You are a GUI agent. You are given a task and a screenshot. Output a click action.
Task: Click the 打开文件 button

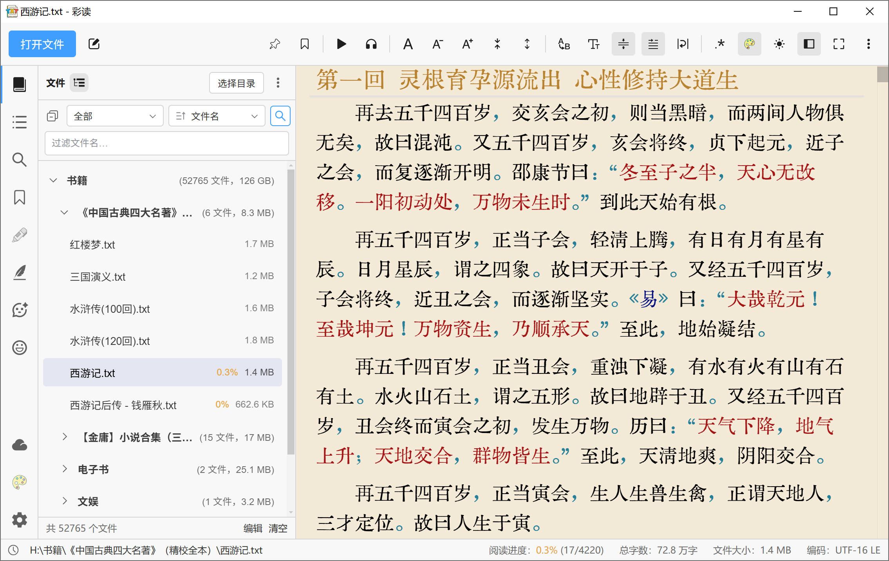[42, 44]
